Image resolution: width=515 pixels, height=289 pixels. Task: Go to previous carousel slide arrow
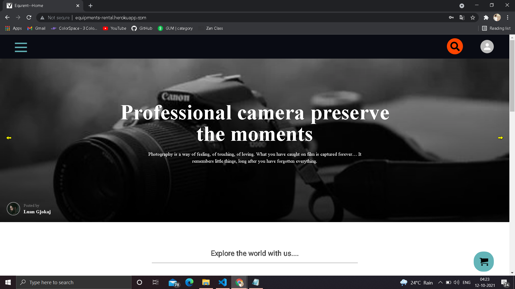coord(9,138)
